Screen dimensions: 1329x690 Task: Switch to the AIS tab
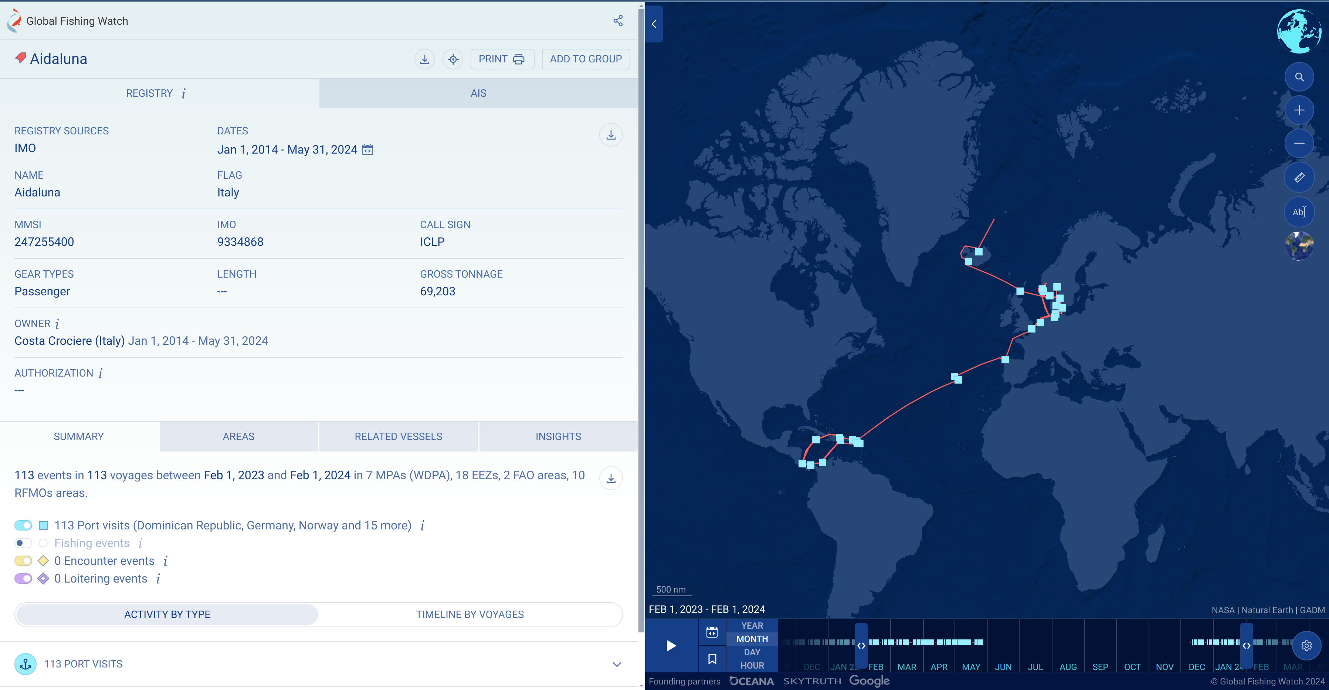[478, 93]
